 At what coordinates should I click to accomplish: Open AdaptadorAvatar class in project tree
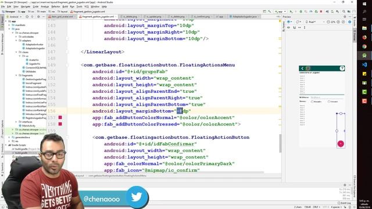pos(33,44)
